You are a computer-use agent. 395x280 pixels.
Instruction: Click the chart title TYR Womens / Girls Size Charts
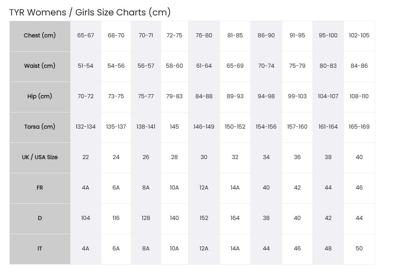point(90,12)
